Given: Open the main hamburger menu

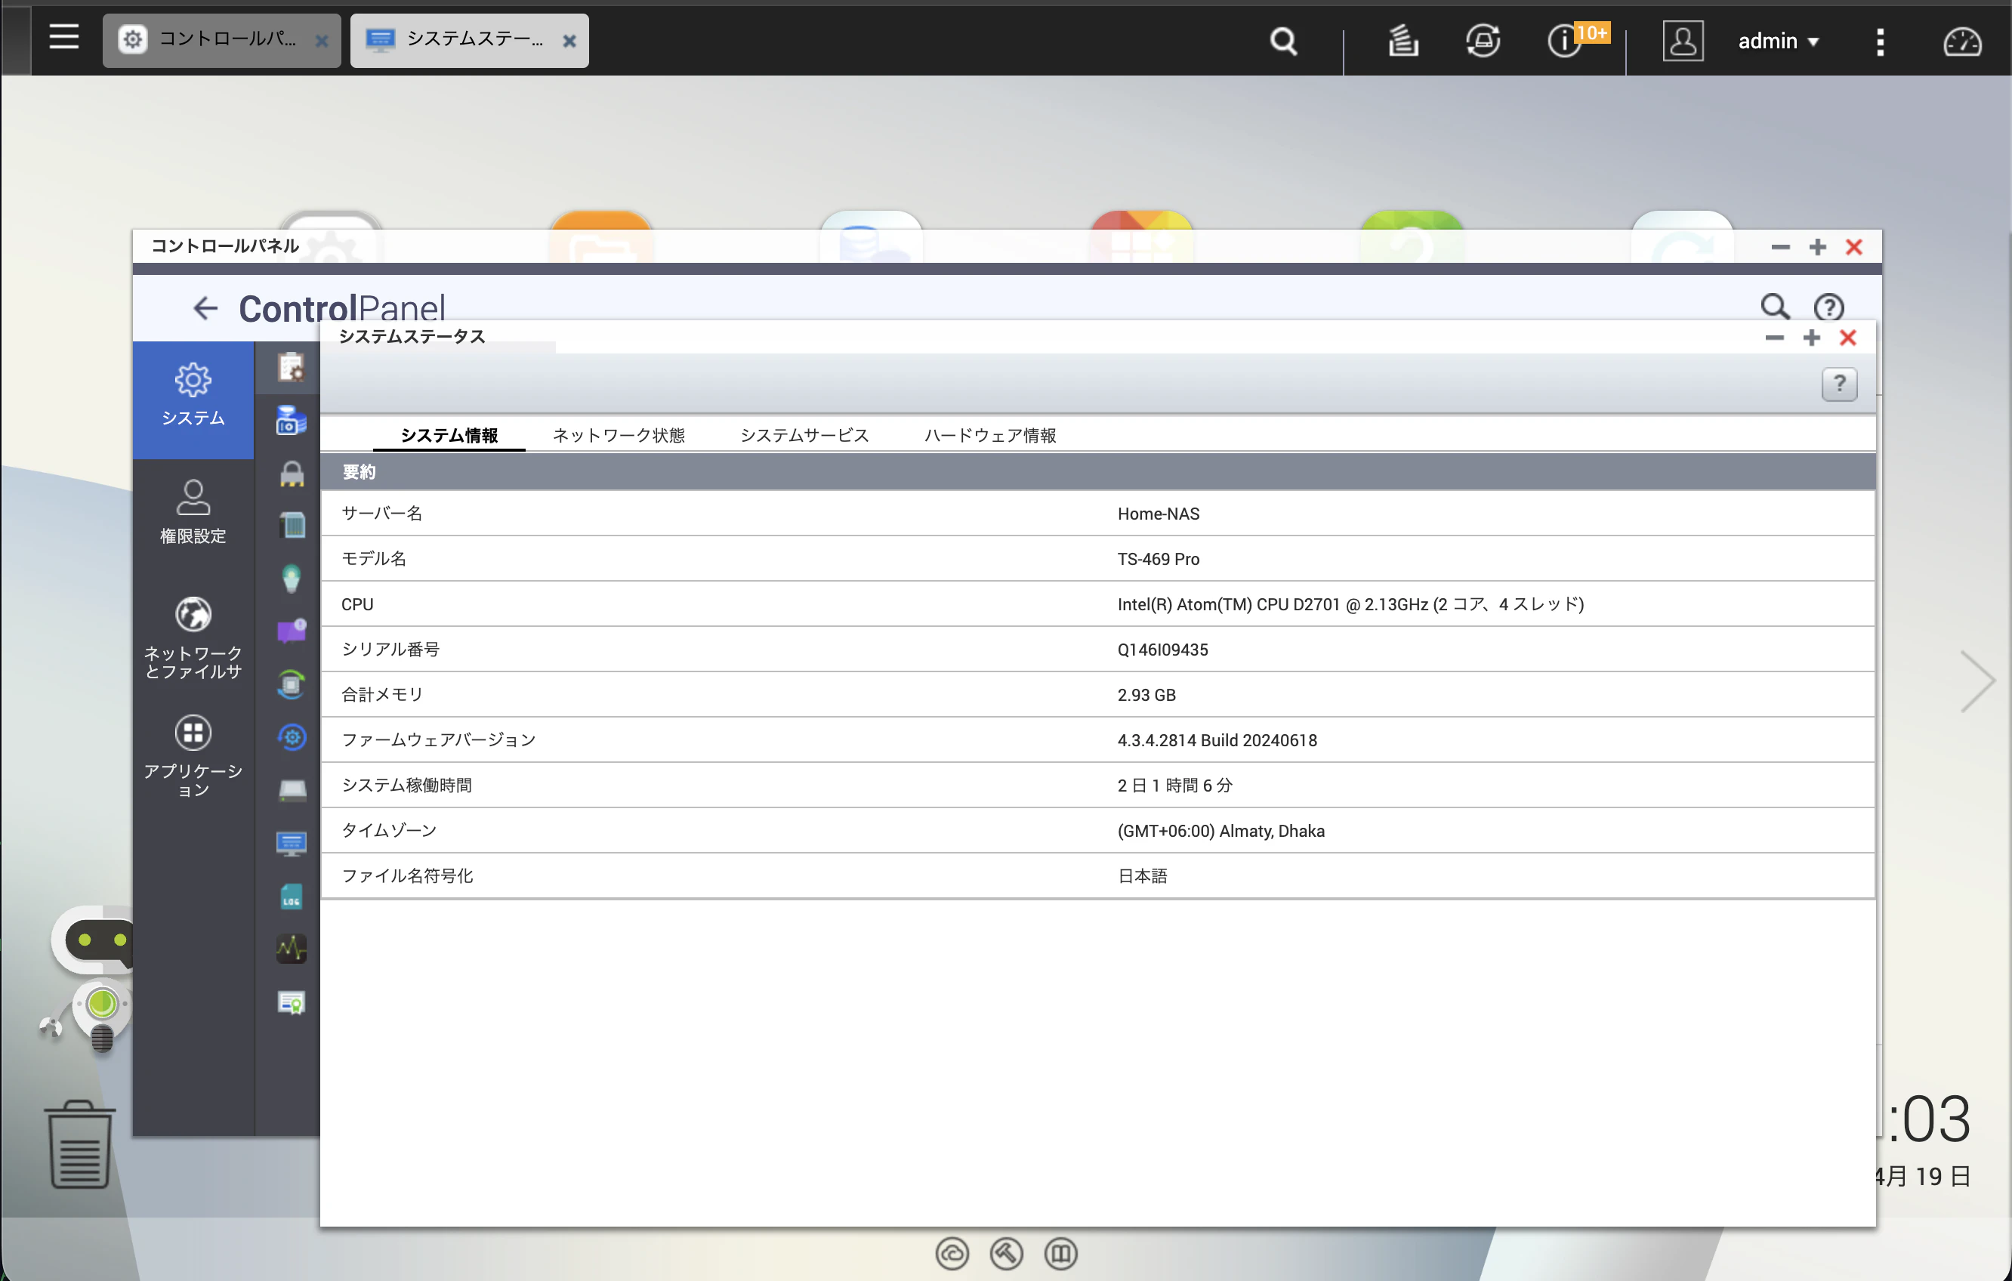Looking at the screenshot, I should 63,39.
